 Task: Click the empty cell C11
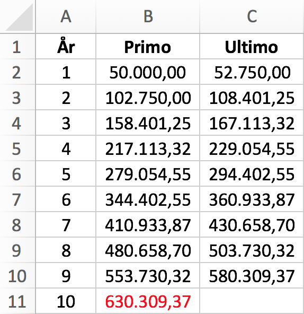coord(252,301)
